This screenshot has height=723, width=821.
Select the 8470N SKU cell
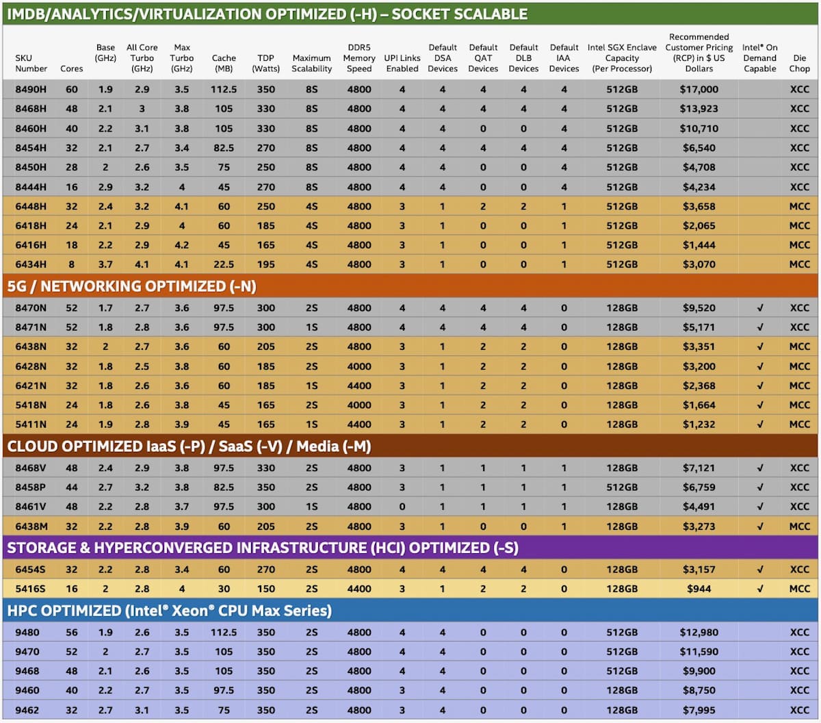coord(31,308)
